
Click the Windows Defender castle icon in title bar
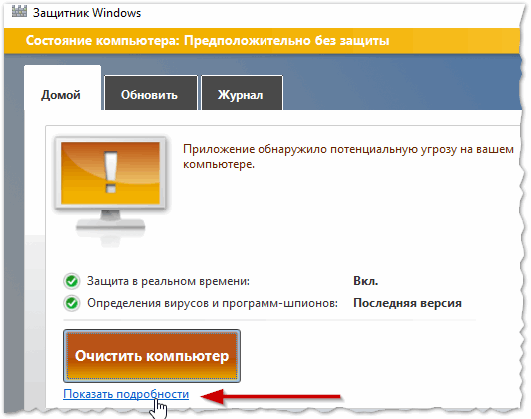(x=19, y=12)
